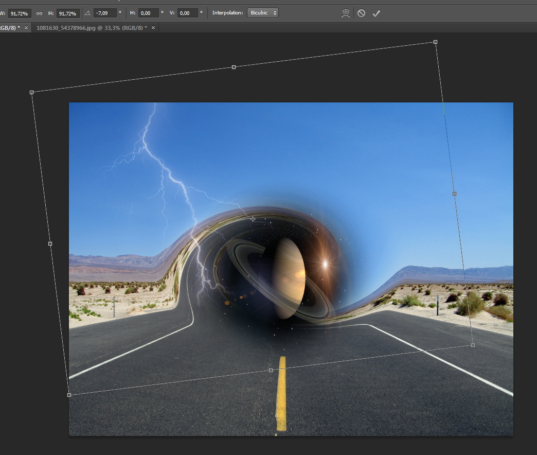Click the height percentage field
Viewport: 537px width, 455px height.
tap(68, 13)
